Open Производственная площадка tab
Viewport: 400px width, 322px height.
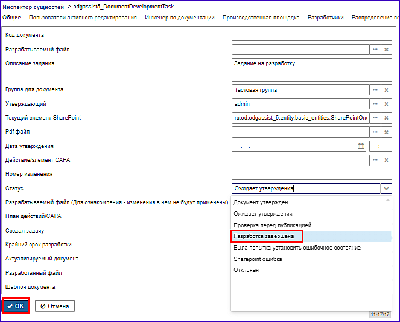pos(261,18)
